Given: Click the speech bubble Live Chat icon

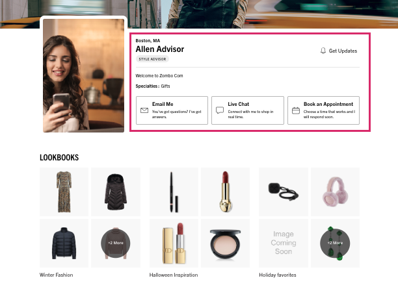Looking at the screenshot, I should [x=220, y=110].
